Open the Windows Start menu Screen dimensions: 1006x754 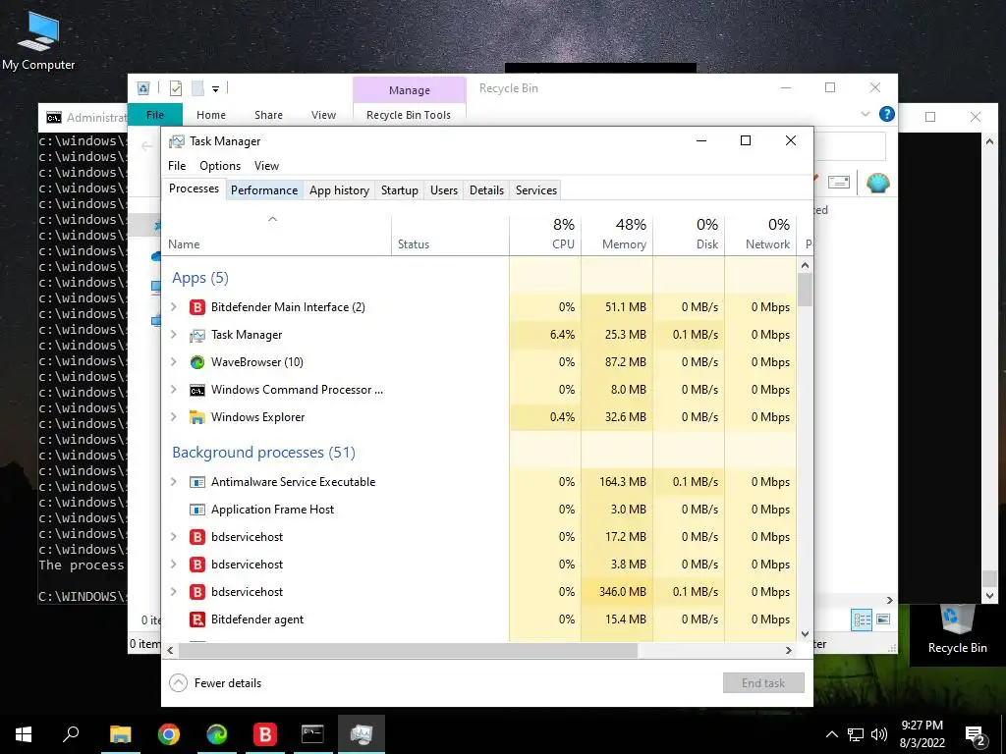tap(24, 734)
